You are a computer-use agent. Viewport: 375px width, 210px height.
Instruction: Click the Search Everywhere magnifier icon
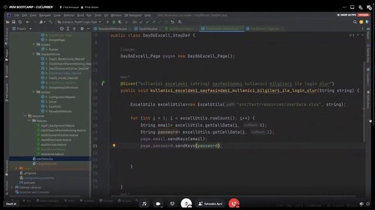coord(355,22)
